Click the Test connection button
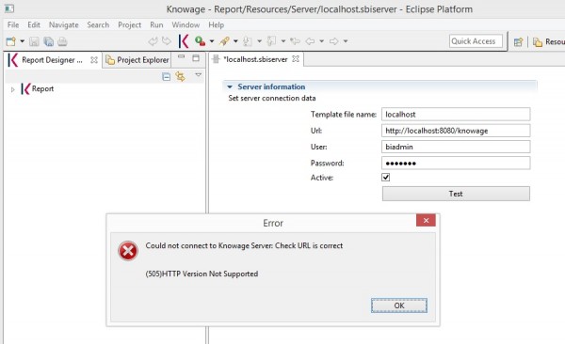This screenshot has height=344, width=565. (456, 194)
